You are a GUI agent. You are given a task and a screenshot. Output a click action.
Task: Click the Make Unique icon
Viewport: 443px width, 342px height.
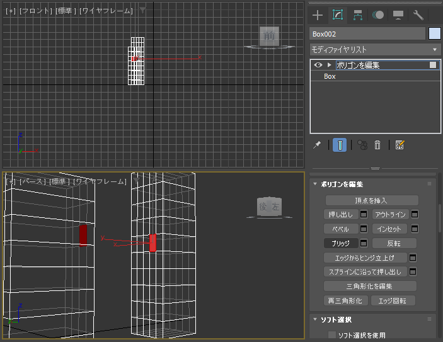pos(362,145)
